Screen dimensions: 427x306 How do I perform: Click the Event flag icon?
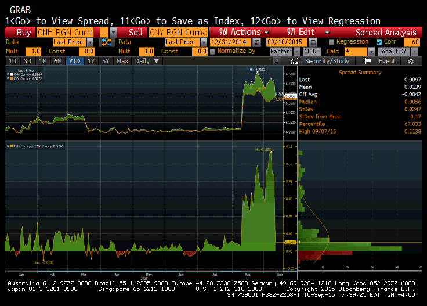coord(367,61)
